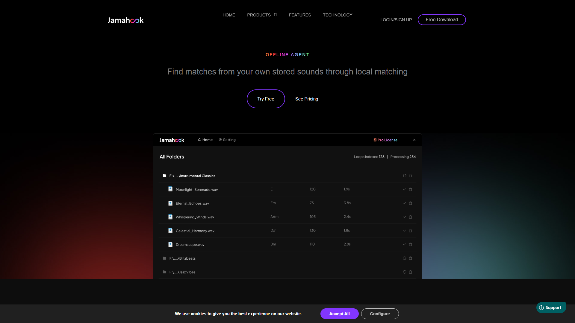This screenshot has width=575, height=323.
Task: Open the See Pricing link
Action: [307, 99]
